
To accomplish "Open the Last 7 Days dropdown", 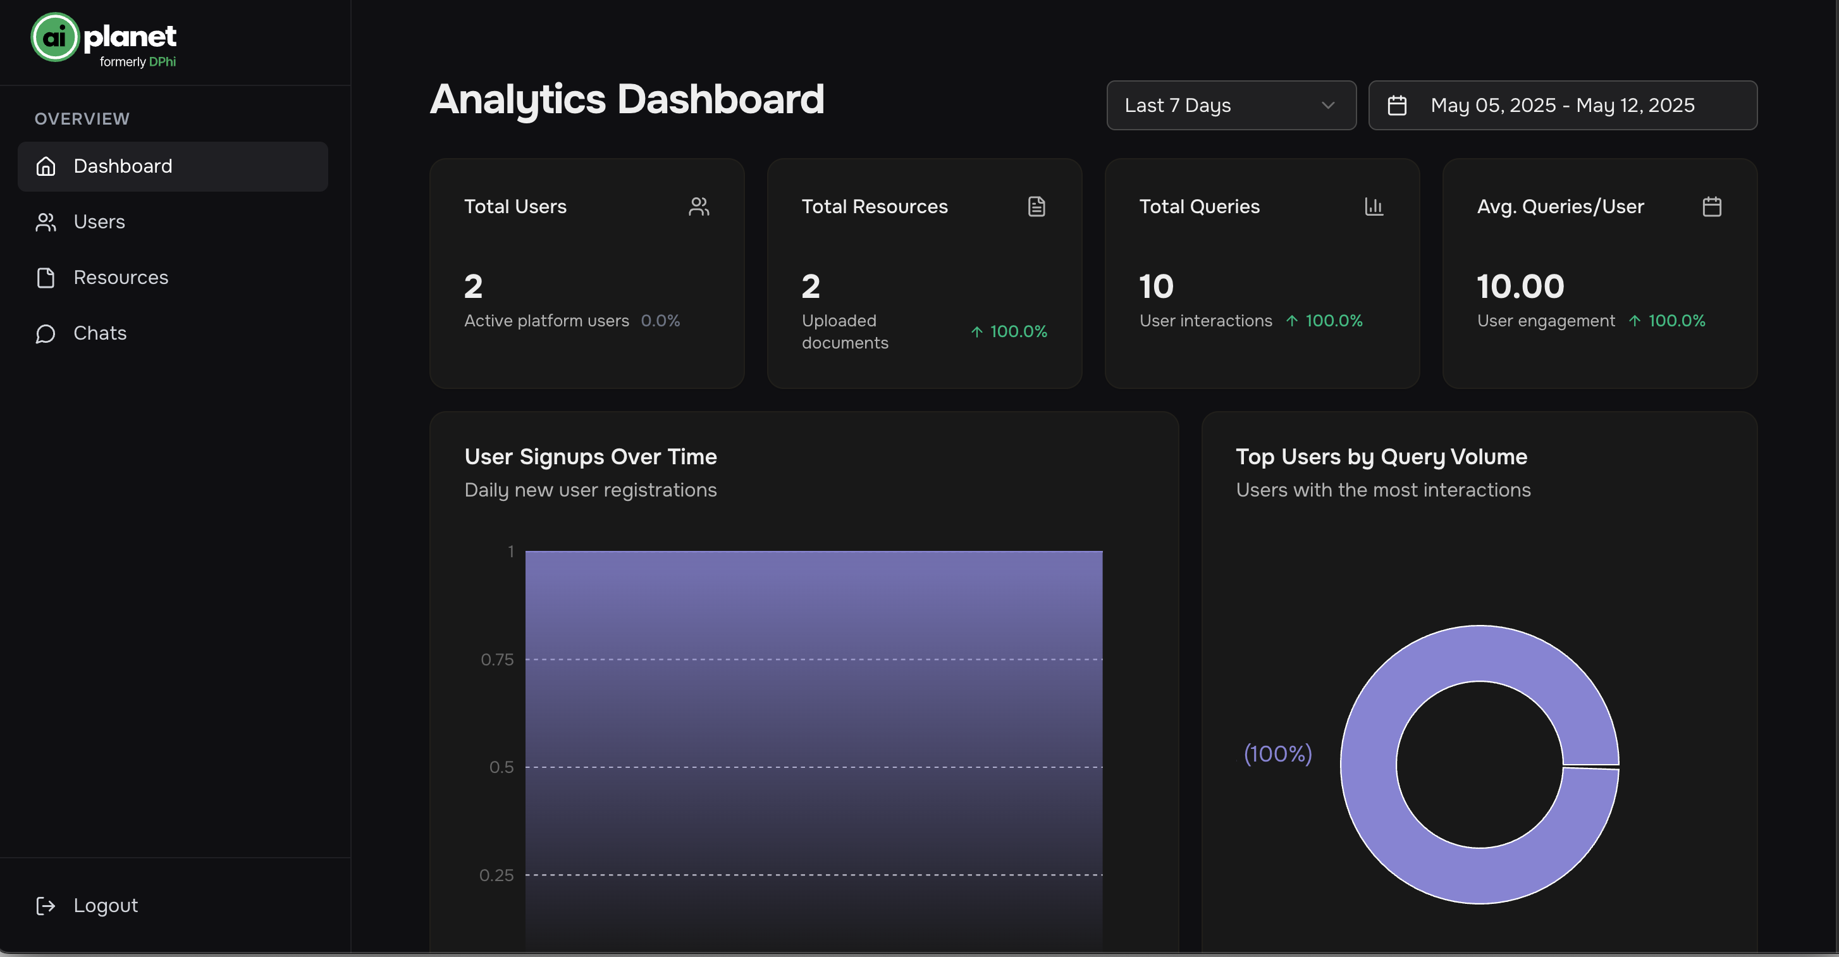I will pyautogui.click(x=1231, y=105).
